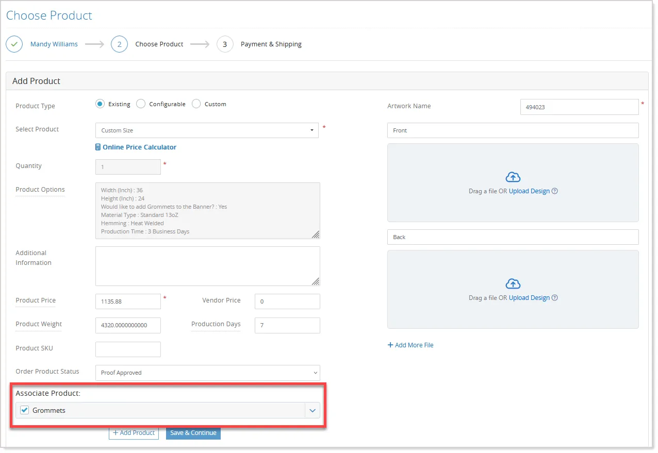The width and height of the screenshot is (658, 453).
Task: Select the Configurable product type radio
Action: [x=141, y=104]
